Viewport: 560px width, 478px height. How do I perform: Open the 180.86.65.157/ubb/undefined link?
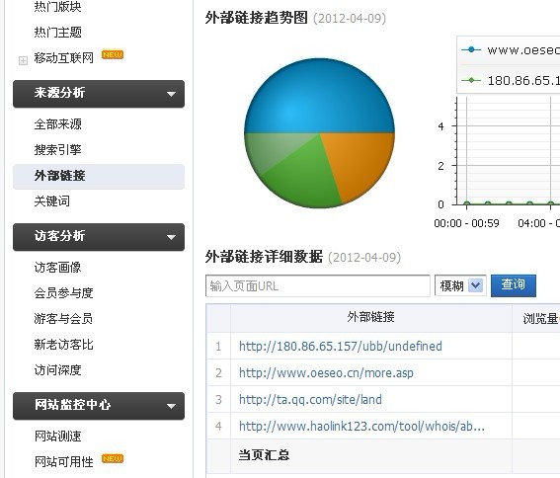[x=341, y=347]
